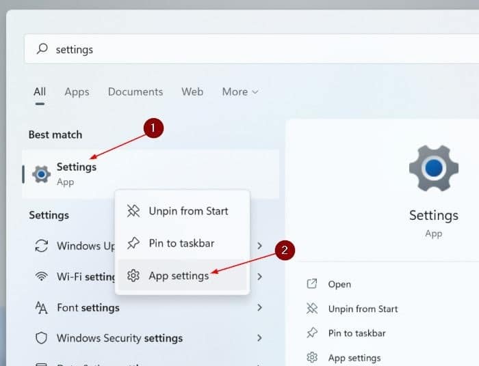Click the Windows Update result text
The height and width of the screenshot is (366, 479).
[x=86, y=246]
